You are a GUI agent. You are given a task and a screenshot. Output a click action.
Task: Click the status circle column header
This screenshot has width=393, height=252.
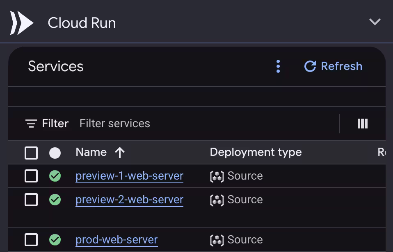pyautogui.click(x=55, y=153)
